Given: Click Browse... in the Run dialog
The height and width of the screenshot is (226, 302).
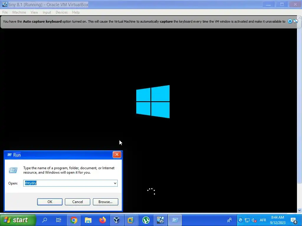Looking at the screenshot, I should tap(105, 202).
